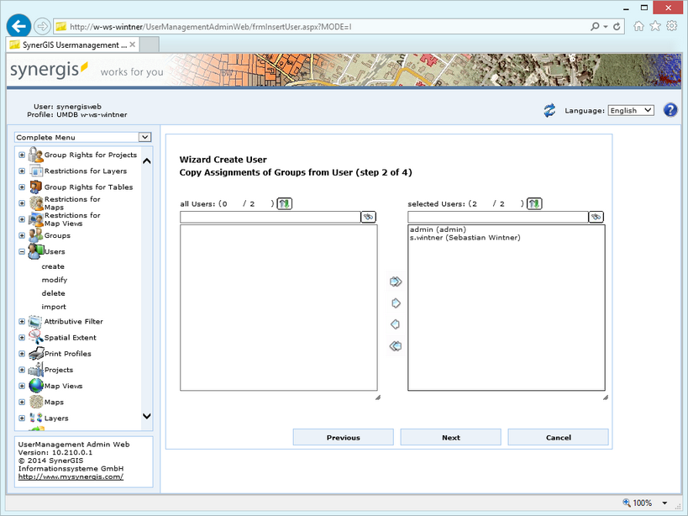Open the Help question mark
Viewport: 688px width, 516px height.
(x=670, y=109)
